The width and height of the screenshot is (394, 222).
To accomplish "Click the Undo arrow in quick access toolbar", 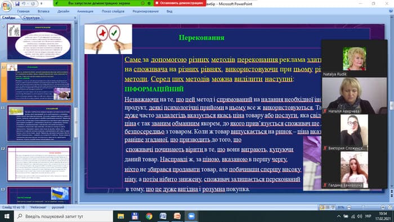I will coord(24,4).
